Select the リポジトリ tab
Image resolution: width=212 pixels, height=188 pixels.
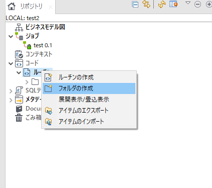tap(31, 7)
